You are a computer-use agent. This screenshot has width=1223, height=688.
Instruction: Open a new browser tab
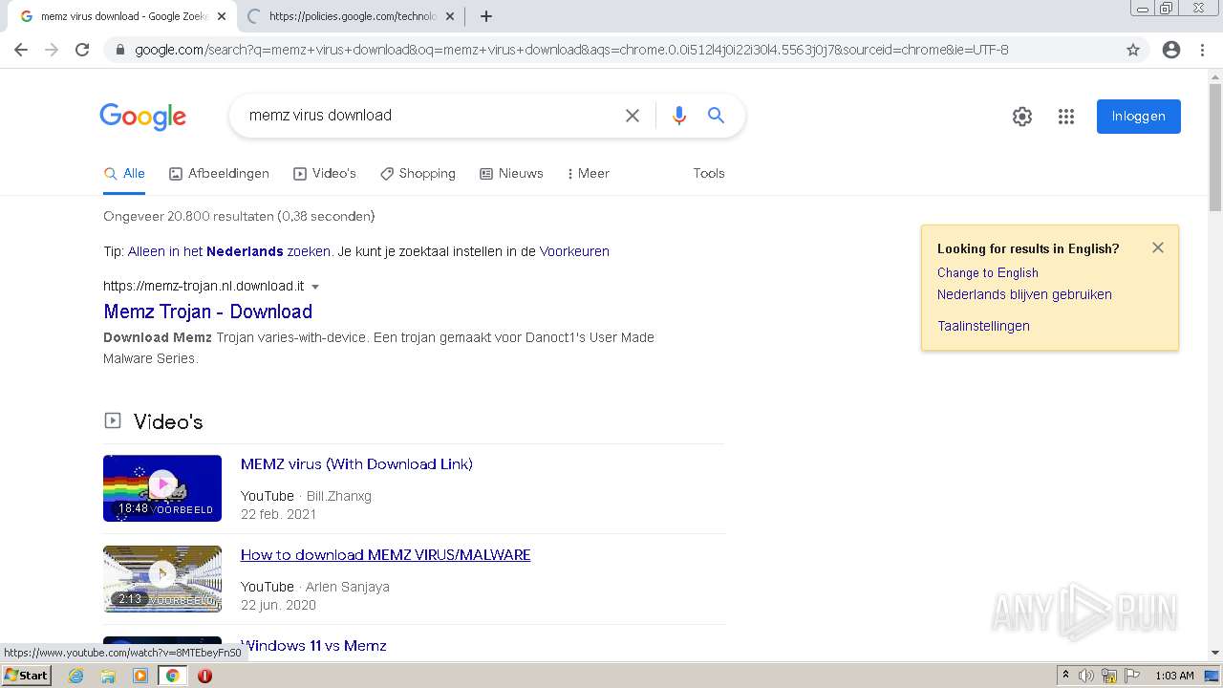coord(485,16)
